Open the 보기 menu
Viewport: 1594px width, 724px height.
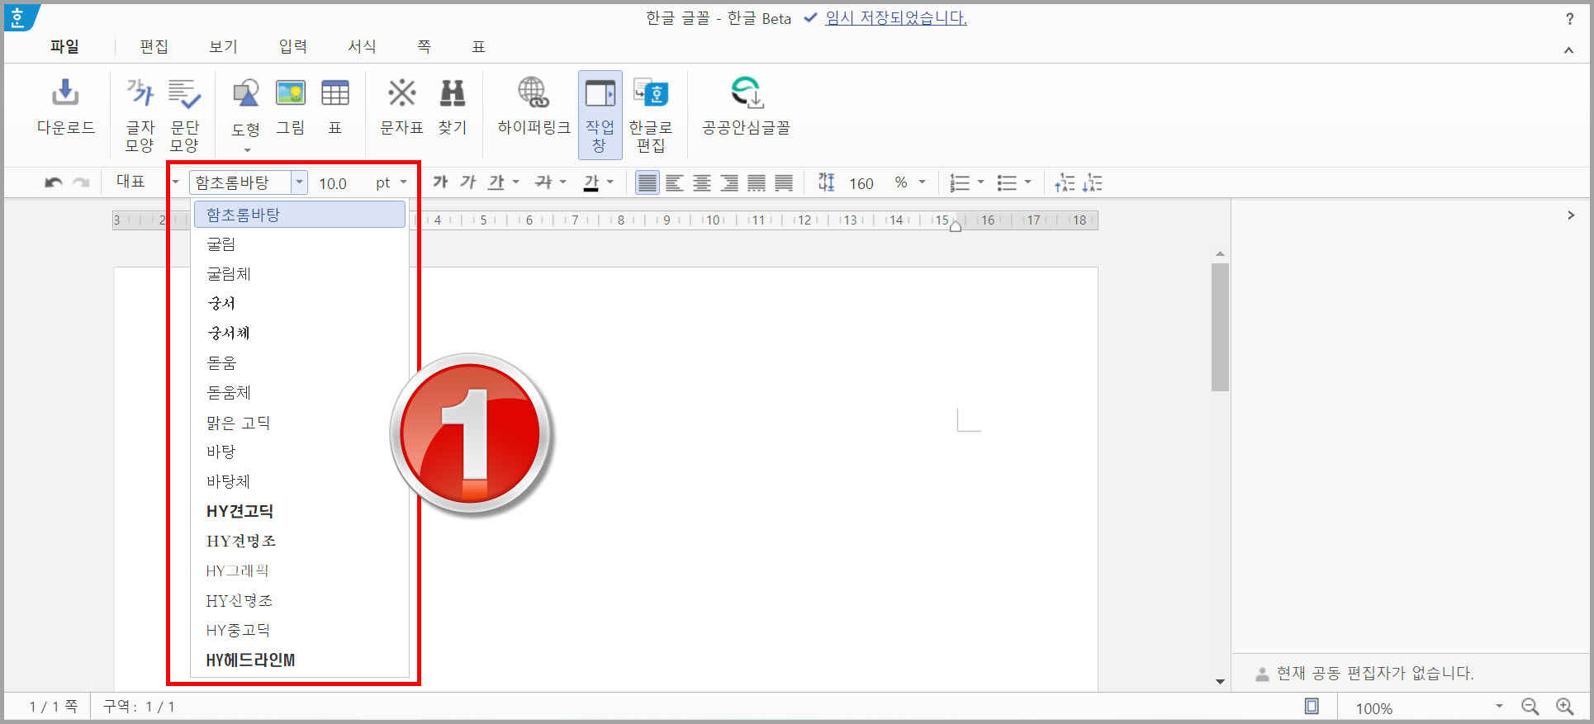pyautogui.click(x=223, y=46)
